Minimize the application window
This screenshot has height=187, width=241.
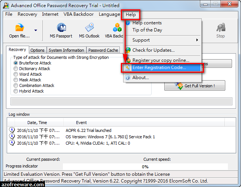pyautogui.click(x=206, y=4)
